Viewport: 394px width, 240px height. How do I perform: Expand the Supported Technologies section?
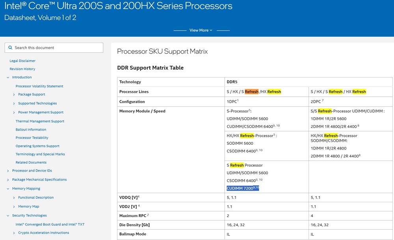click(13, 103)
